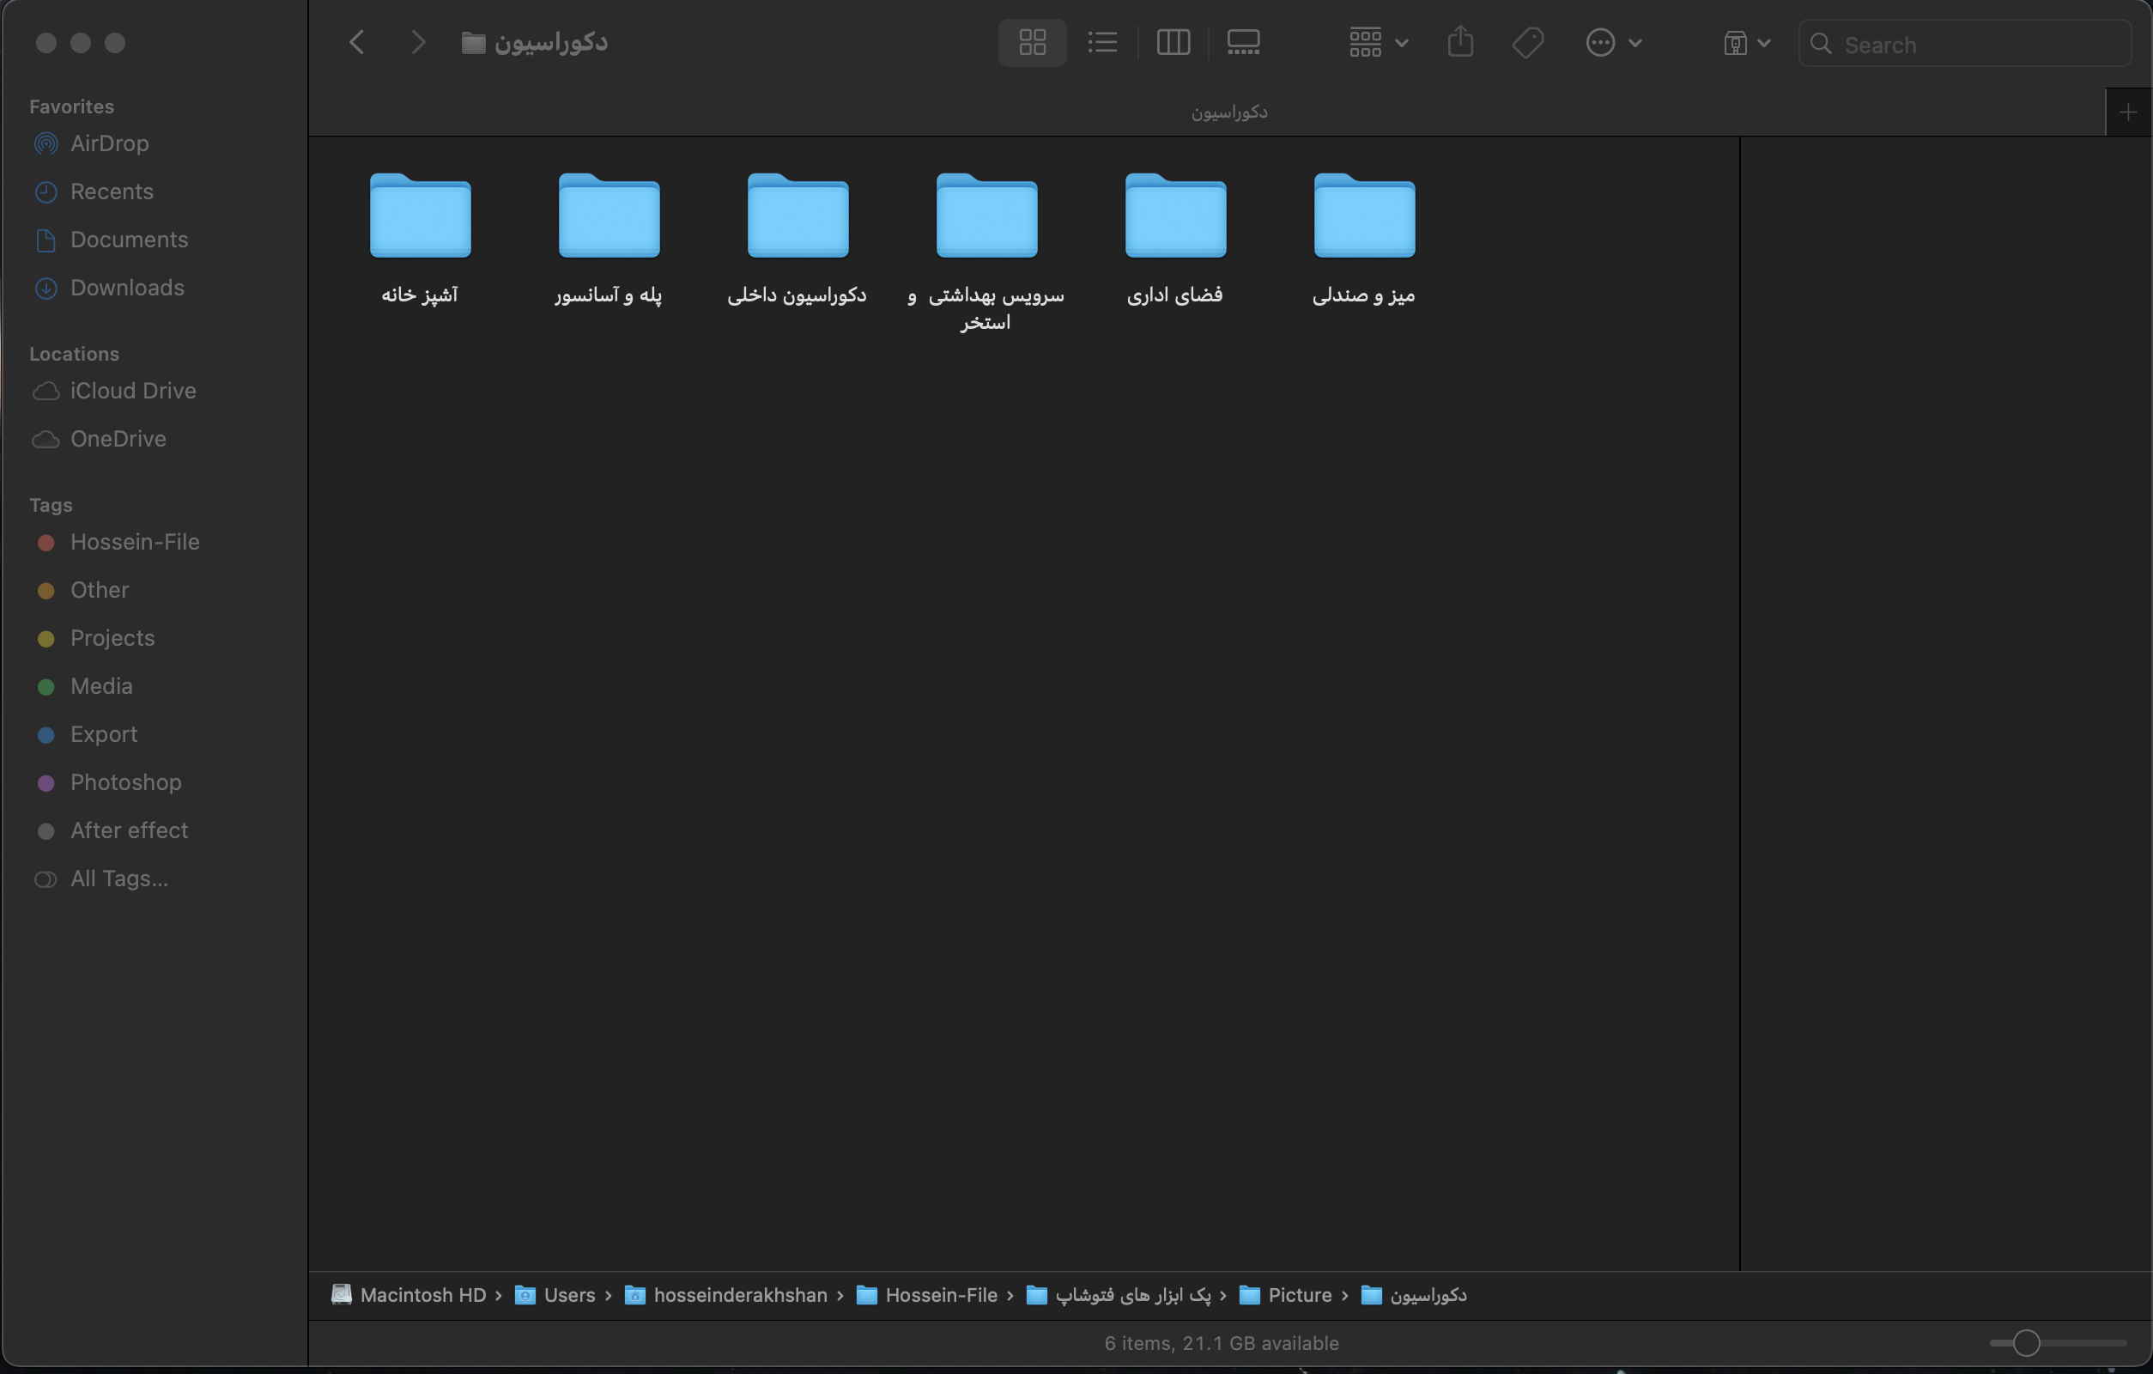Click دکوراسیون at path bar end
The height and width of the screenshot is (1374, 2153).
point(1414,1295)
